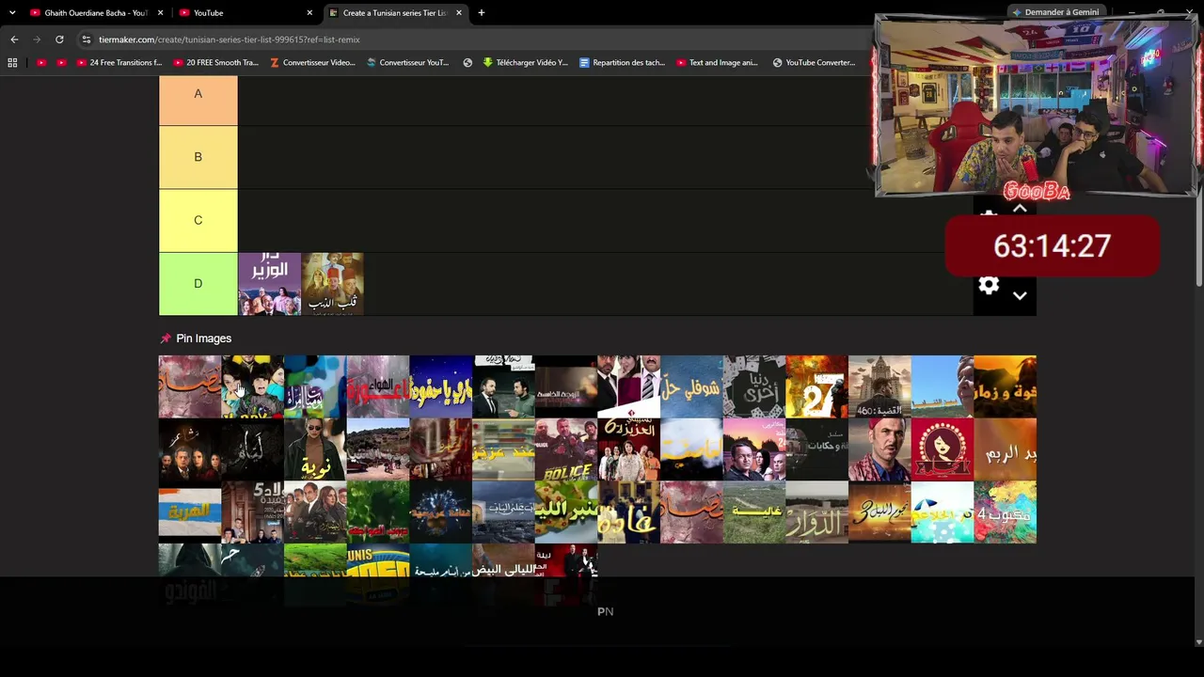The width and height of the screenshot is (1204, 677).
Task: Select the الدوار series thumbnail
Action: tap(816, 512)
